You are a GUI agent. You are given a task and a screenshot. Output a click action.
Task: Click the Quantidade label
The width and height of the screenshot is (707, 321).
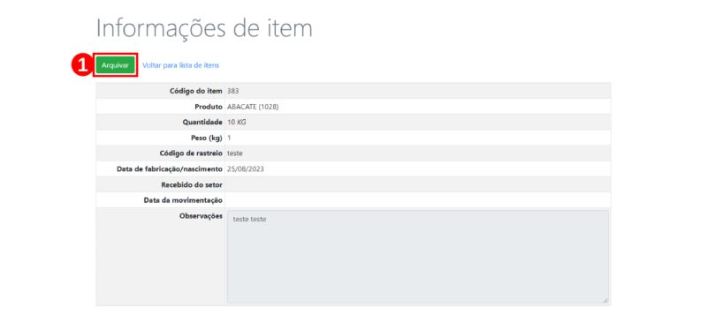pos(203,122)
